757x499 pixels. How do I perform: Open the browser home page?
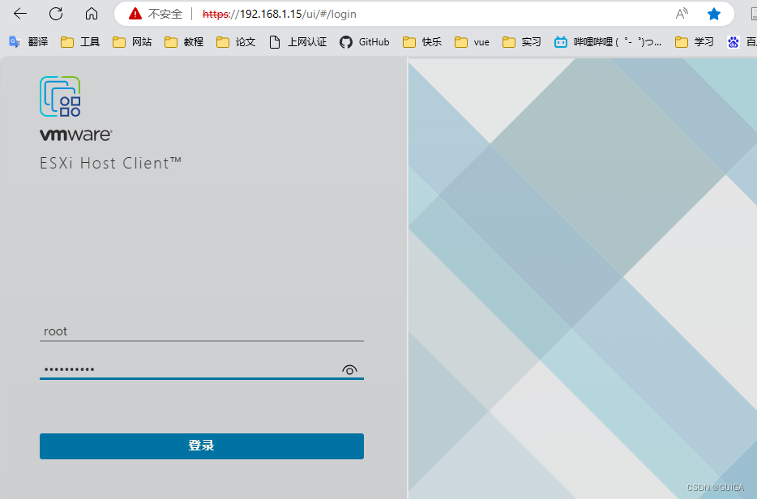click(x=92, y=14)
